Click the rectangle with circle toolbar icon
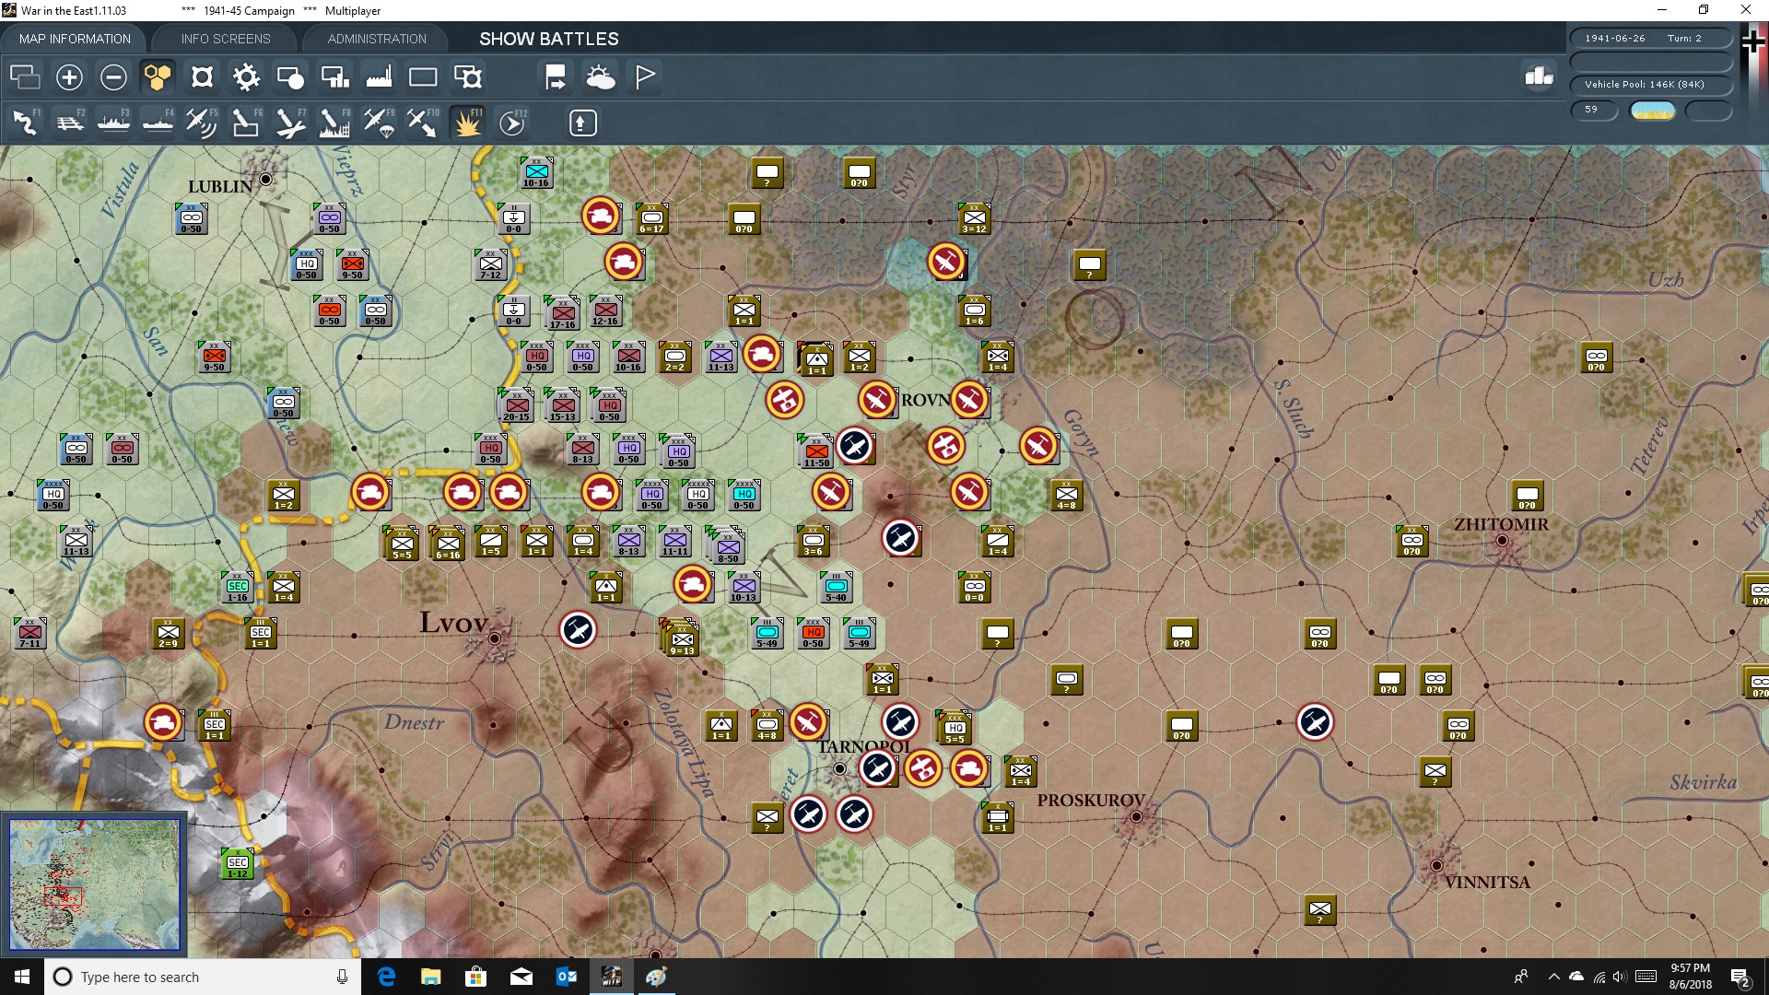The height and width of the screenshot is (995, 1769). coord(290,76)
